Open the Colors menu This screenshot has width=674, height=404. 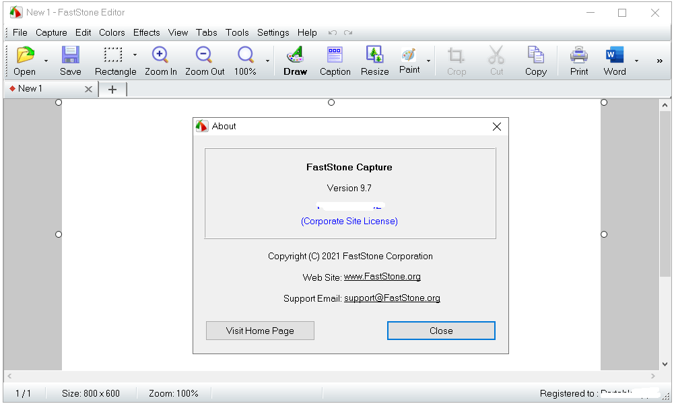pyautogui.click(x=112, y=33)
